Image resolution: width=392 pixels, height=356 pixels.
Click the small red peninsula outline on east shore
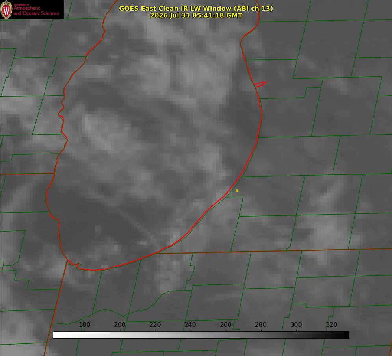(260, 84)
